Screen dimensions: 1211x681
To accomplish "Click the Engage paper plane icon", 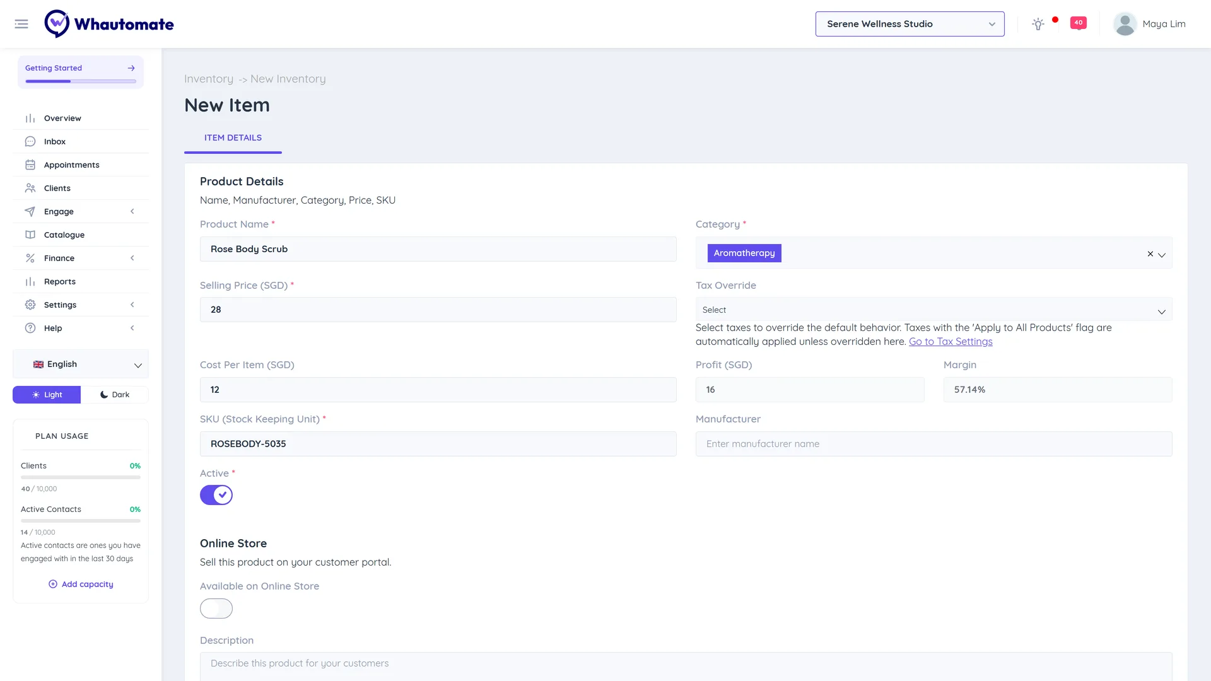I will tap(30, 212).
